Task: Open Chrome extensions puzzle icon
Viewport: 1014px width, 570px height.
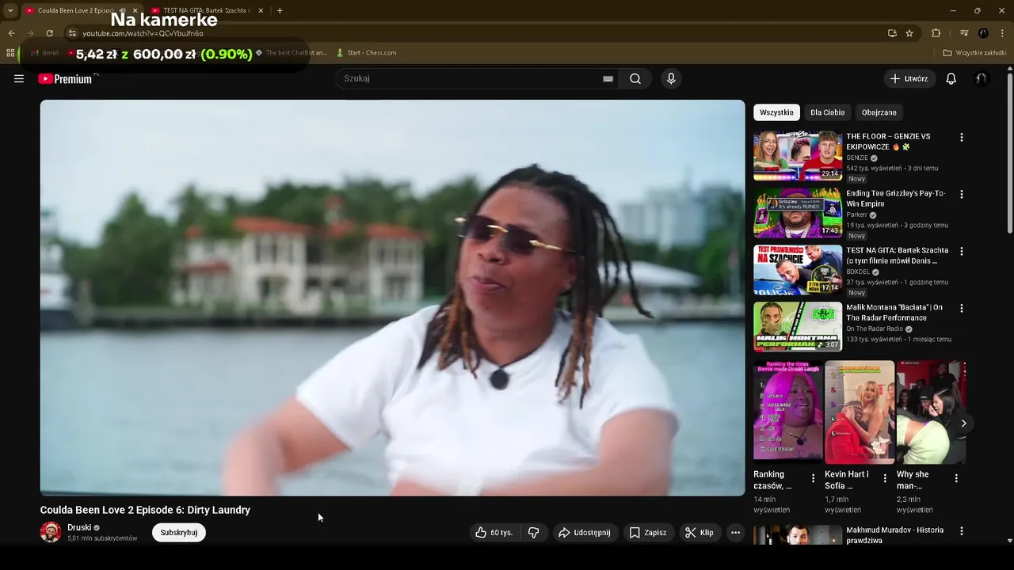Action: pyautogui.click(x=936, y=33)
